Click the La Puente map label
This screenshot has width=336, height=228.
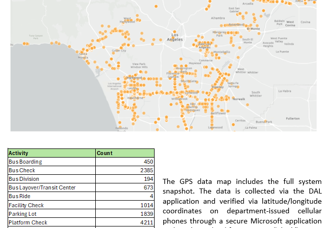pos(281,51)
